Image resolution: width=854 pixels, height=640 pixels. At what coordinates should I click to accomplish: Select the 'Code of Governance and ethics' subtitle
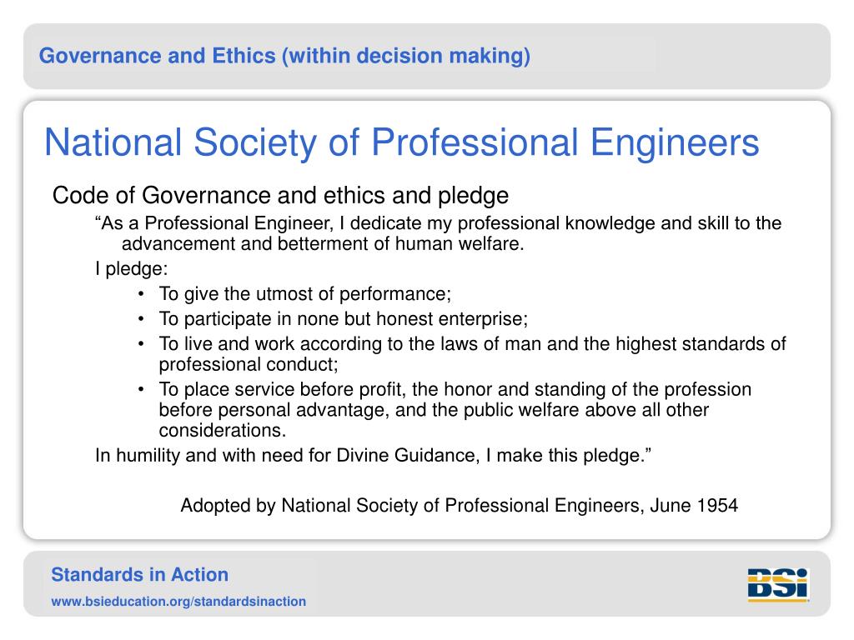280,195
